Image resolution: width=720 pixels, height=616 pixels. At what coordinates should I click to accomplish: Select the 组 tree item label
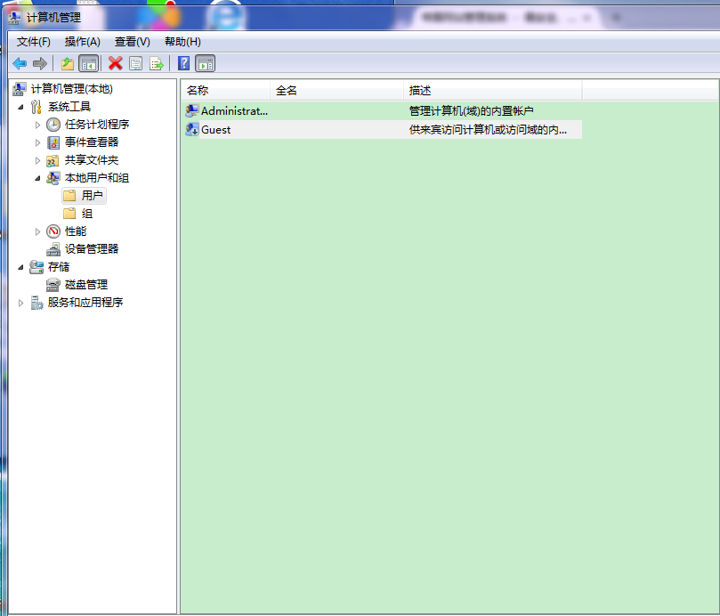coord(87,214)
